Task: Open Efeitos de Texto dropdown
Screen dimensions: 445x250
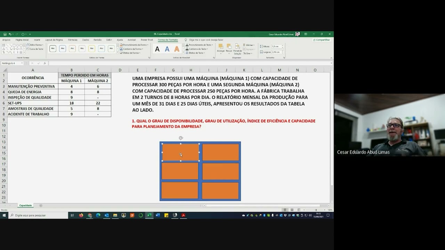Action: tap(196, 53)
